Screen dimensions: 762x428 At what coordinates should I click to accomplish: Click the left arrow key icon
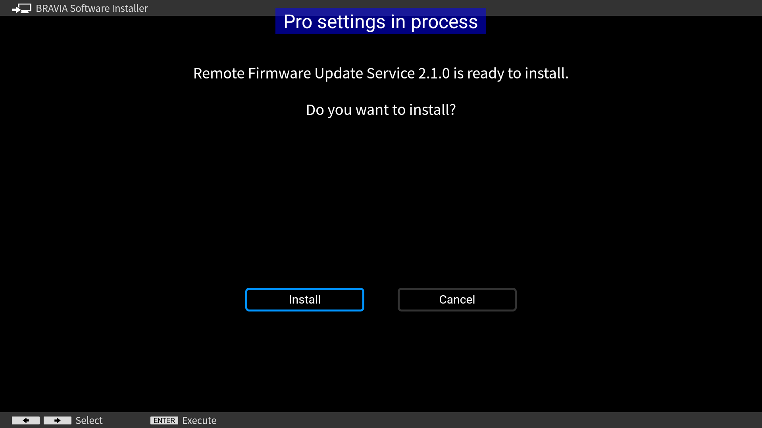[26, 420]
